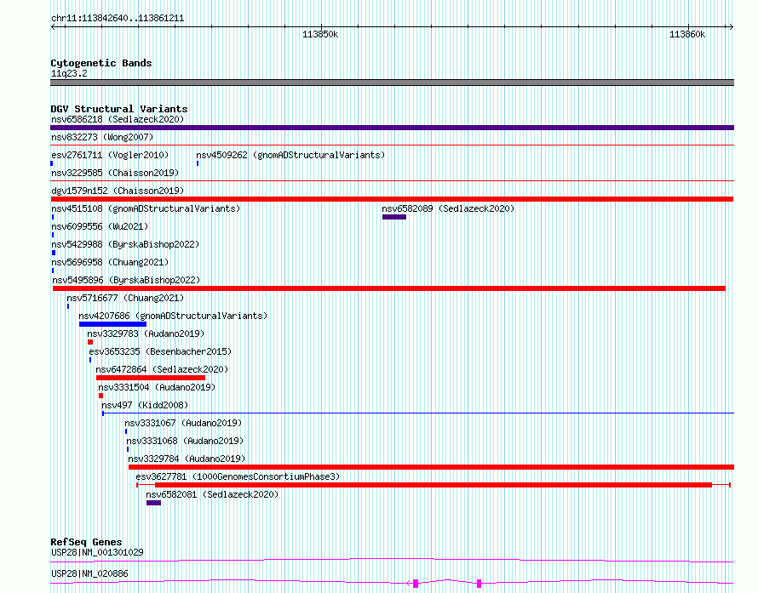Select the purple nsv6582089 feature bar
The width and height of the screenshot is (758, 593).
[394, 217]
